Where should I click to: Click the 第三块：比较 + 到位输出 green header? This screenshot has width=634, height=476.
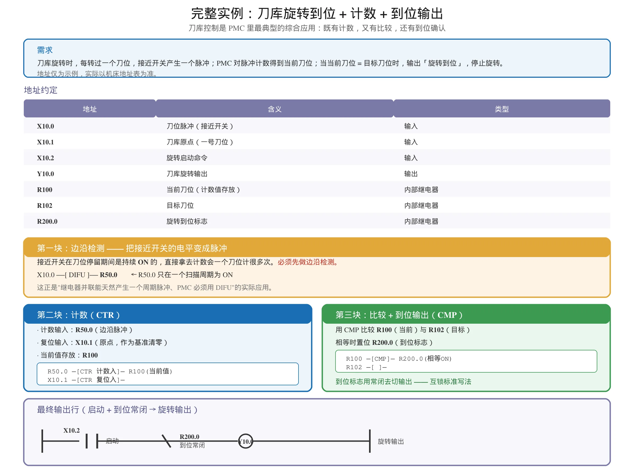(466, 314)
